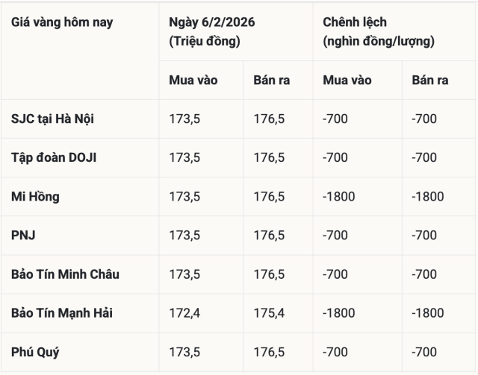Select "Bảo Tín Mạnh Hải" row label
Image resolution: width=478 pixels, height=375 pixels.
tap(63, 313)
